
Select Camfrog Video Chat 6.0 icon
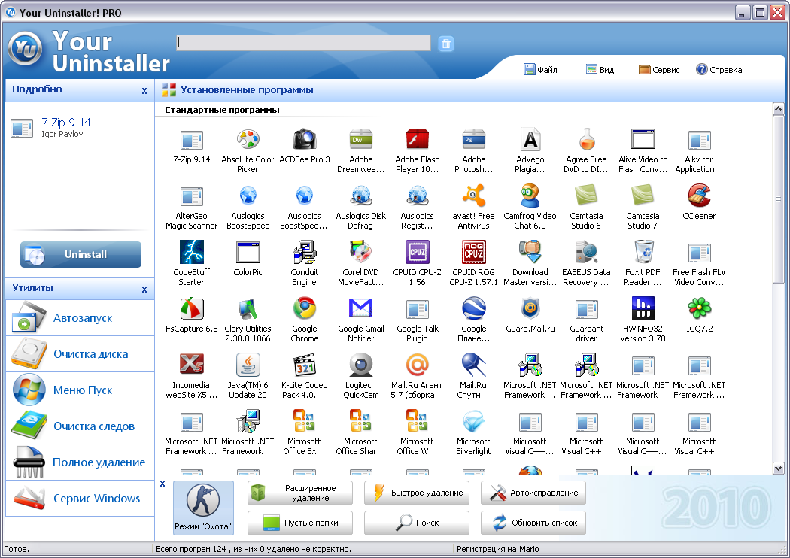pos(530,196)
